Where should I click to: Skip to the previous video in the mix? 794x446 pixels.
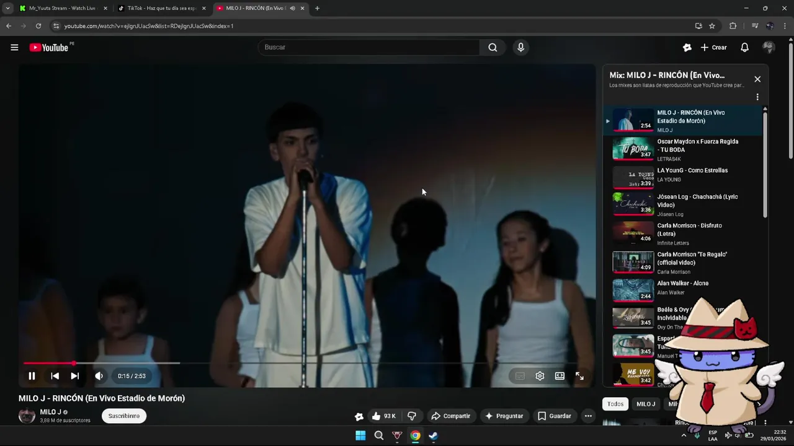pos(55,376)
